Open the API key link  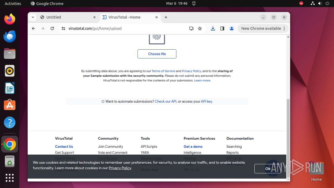pos(207,101)
